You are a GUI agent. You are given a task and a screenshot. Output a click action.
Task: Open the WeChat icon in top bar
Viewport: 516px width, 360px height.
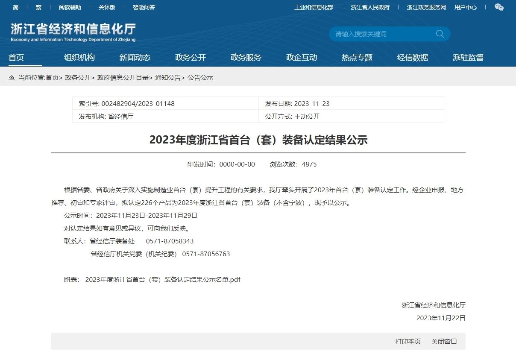499,7
